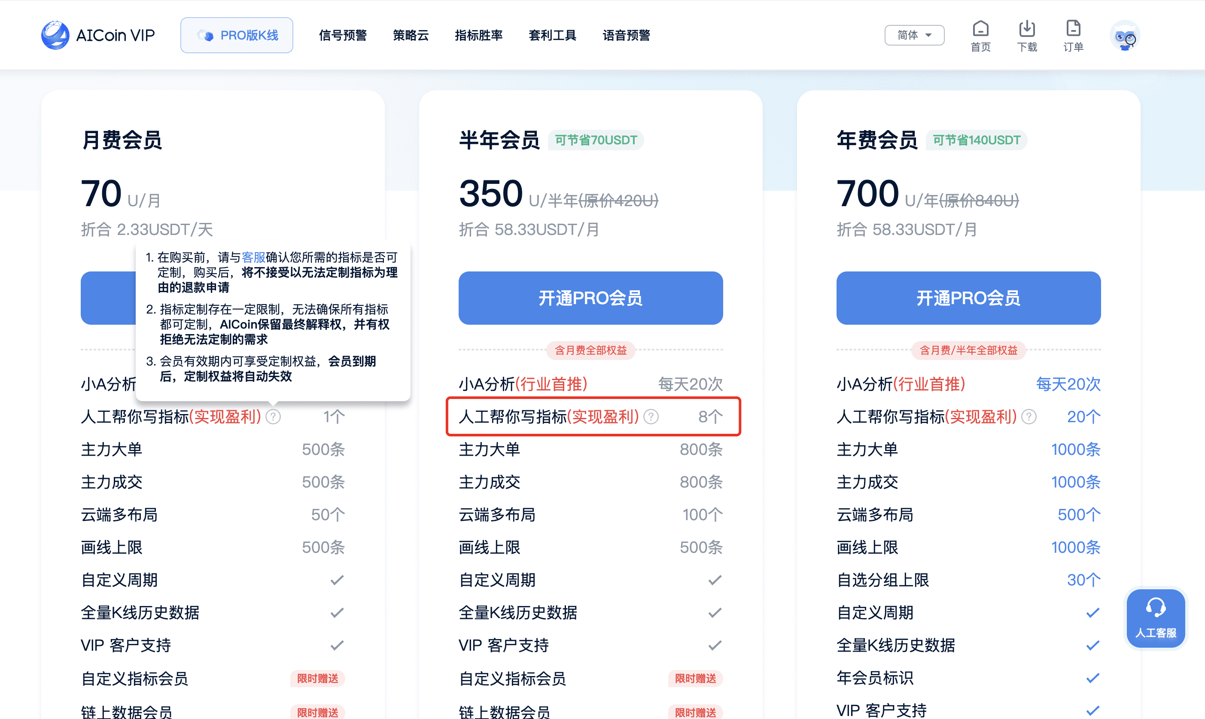Click checkmark for 自定义周期 in 半年会员

[x=715, y=580]
